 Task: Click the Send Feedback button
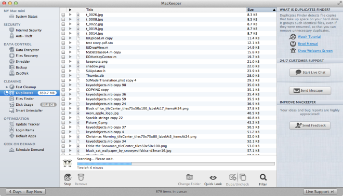(310, 125)
